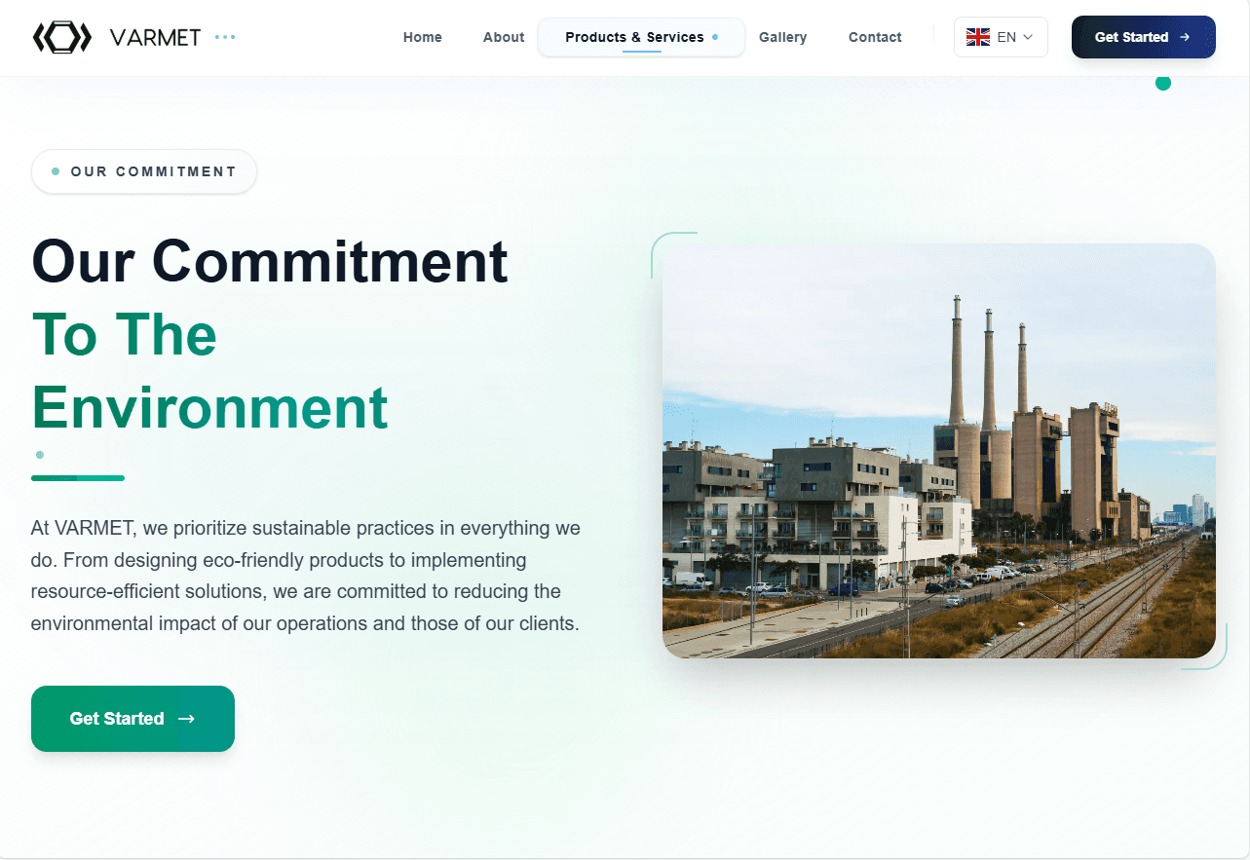Image resolution: width=1250 pixels, height=860 pixels.
Task: Navigate to the Contact page
Action: tap(875, 37)
